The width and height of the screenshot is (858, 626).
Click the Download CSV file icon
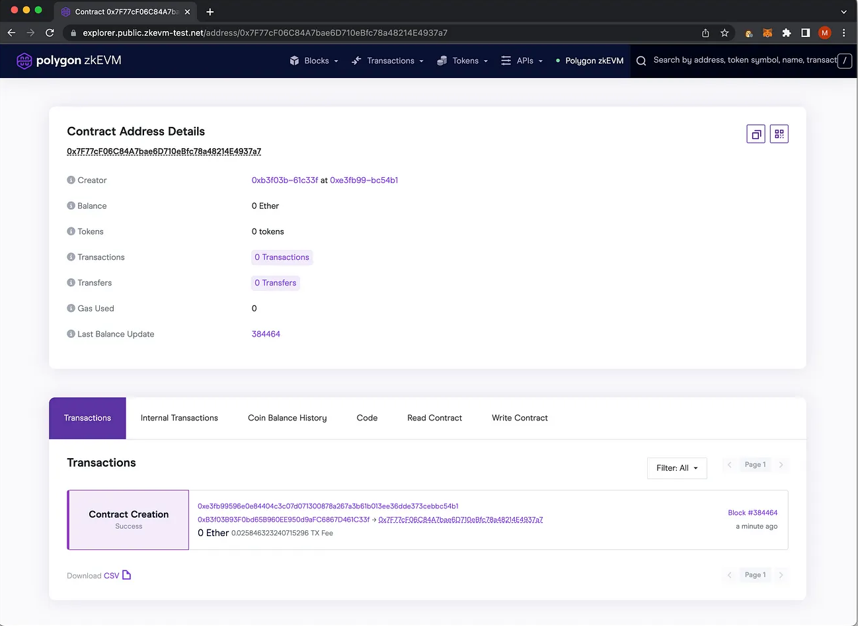coord(127,575)
